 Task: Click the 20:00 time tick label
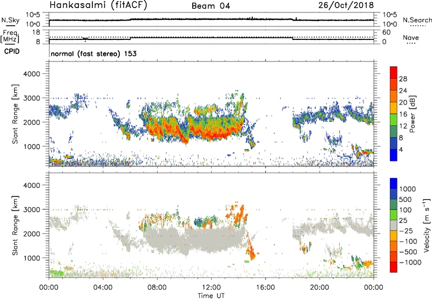pos(320,288)
